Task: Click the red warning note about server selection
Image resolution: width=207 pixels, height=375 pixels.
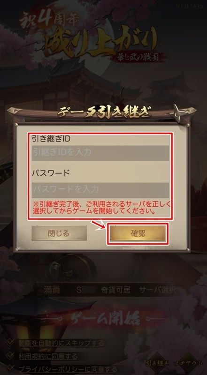Action: pos(101,208)
